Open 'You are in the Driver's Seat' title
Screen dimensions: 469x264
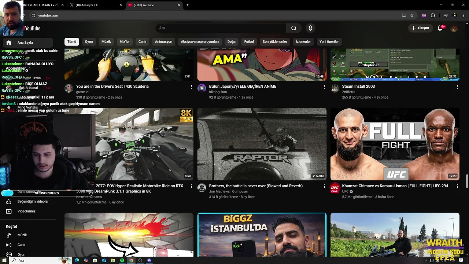(112, 87)
